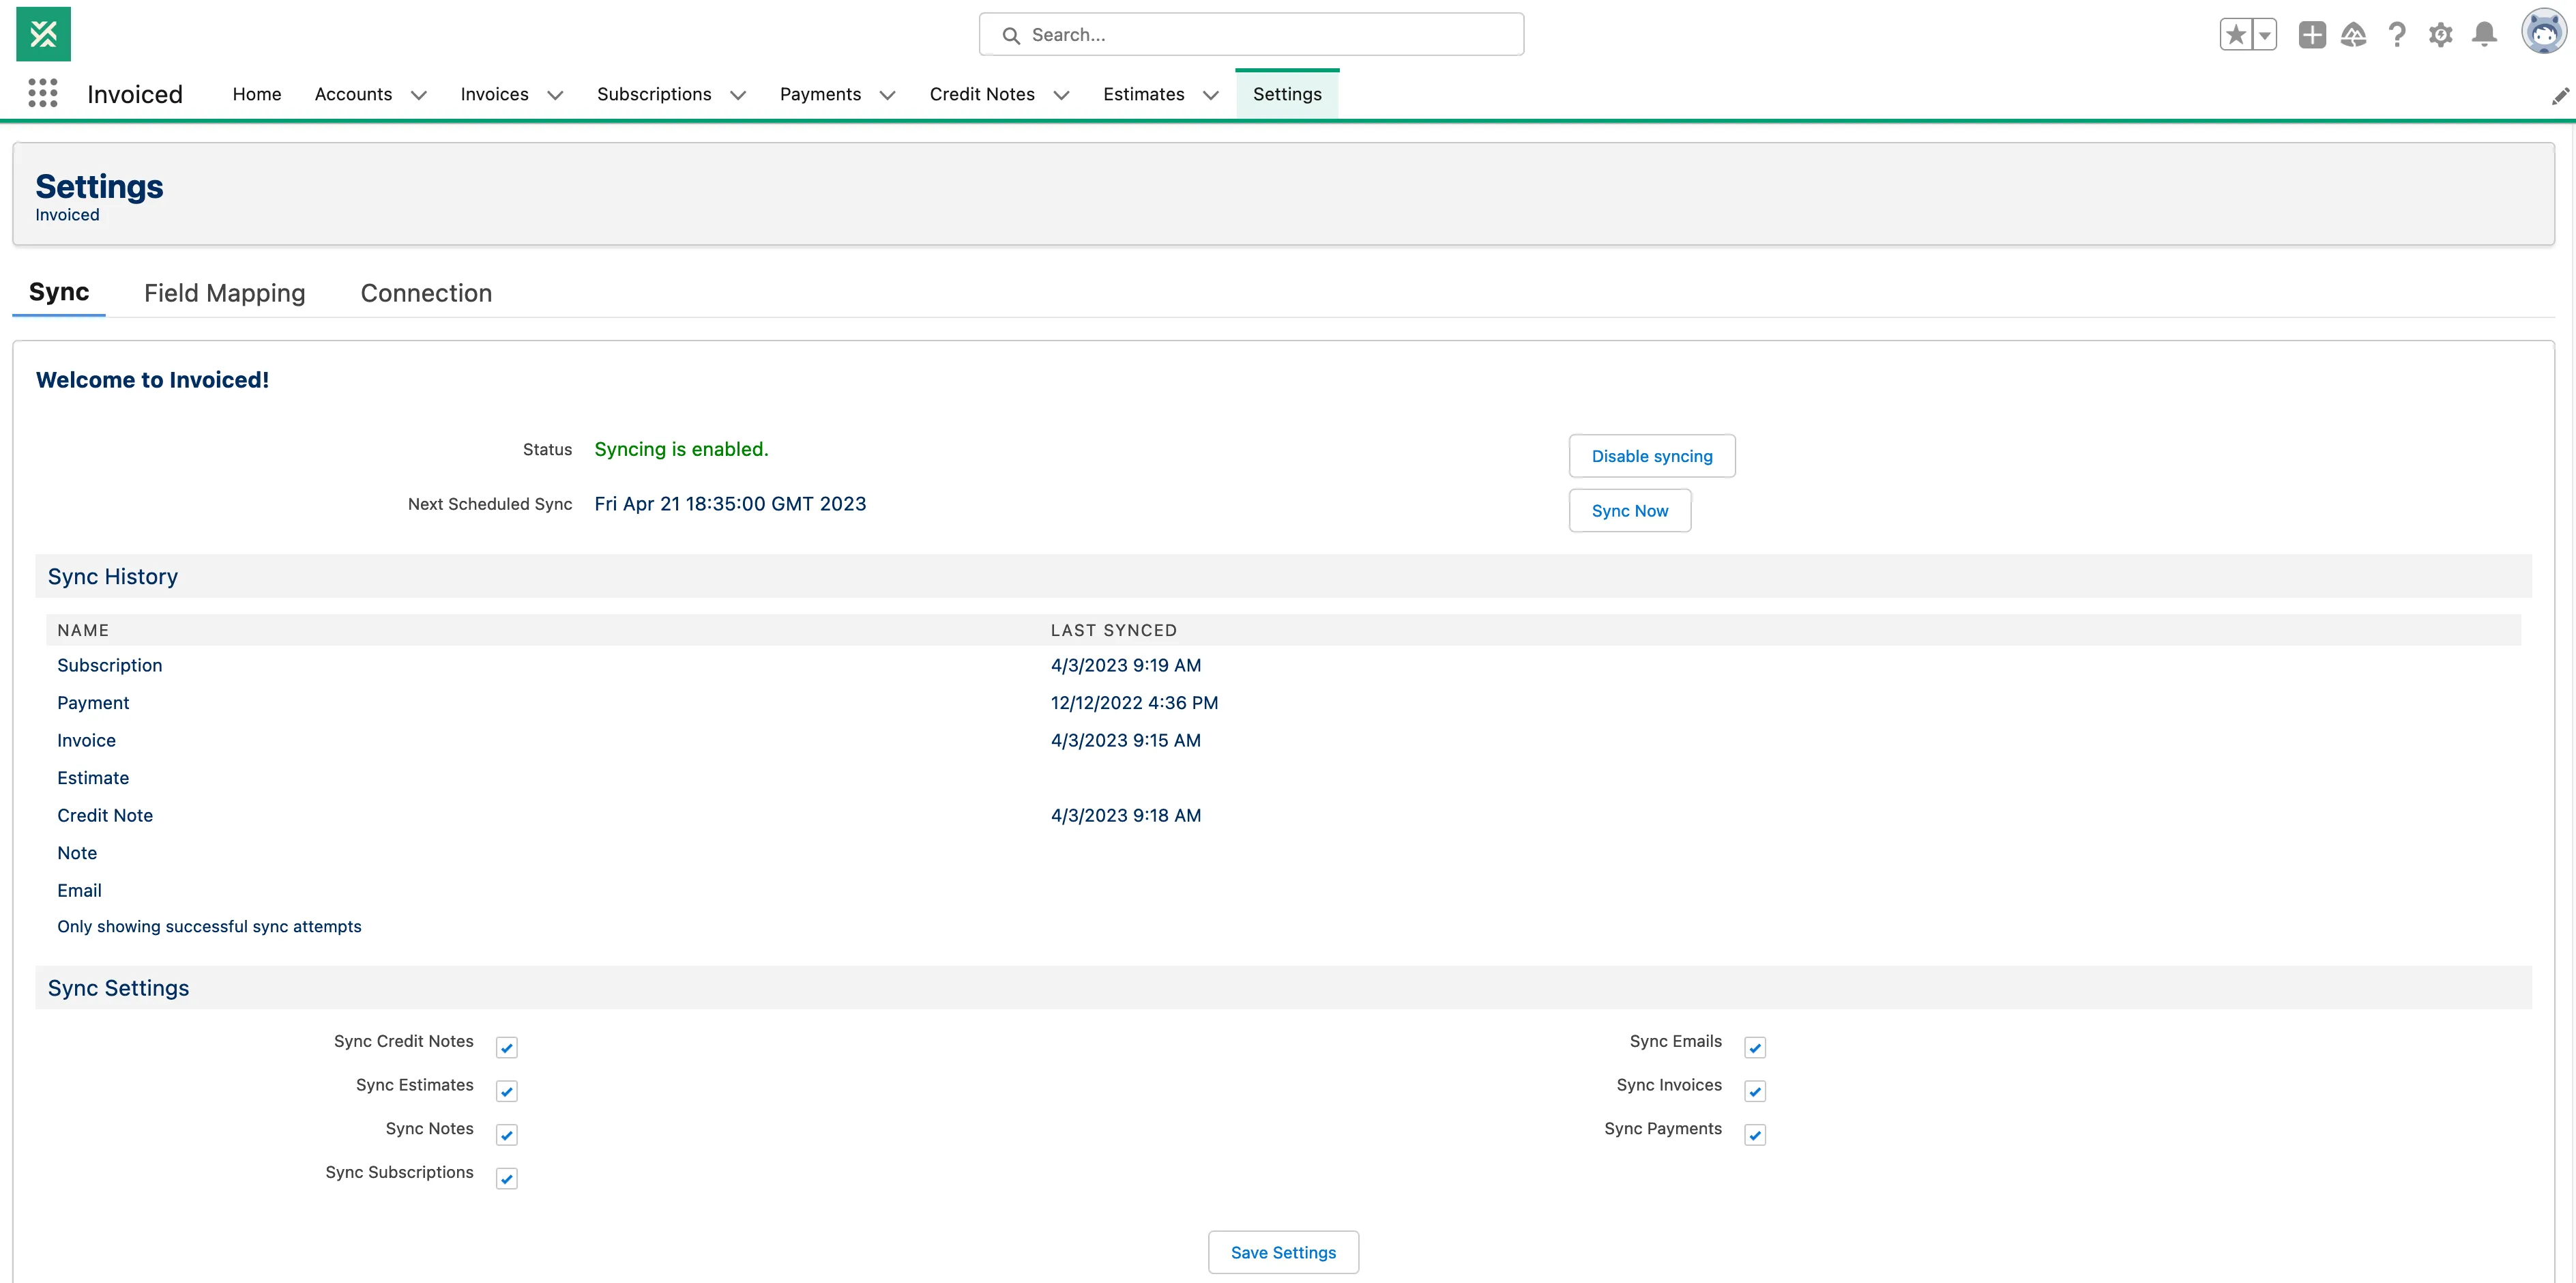Screen dimensions: 2576x1283
Task: Go to the Home nav item
Action: click(x=257, y=94)
